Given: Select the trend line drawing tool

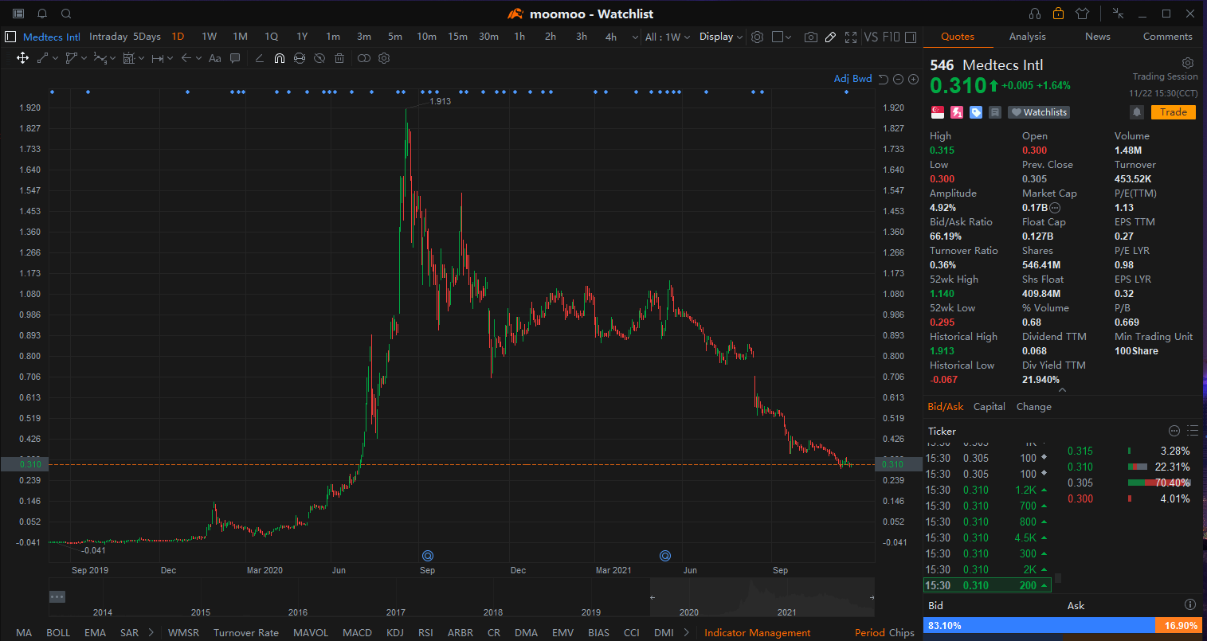Looking at the screenshot, I should pos(42,57).
